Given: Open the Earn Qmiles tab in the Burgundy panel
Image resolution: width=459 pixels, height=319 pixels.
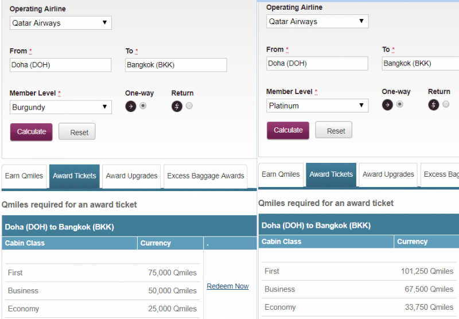Looking at the screenshot, I should coord(24,176).
